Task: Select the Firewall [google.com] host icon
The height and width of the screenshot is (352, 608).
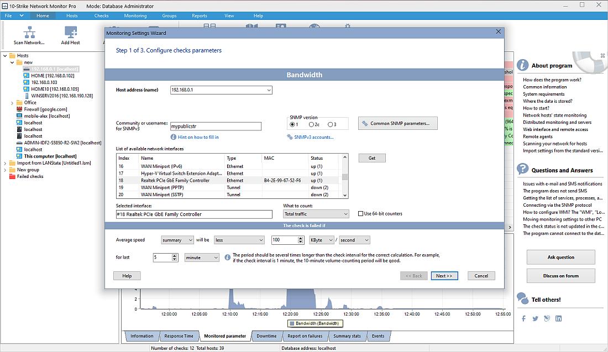Action: (19, 109)
